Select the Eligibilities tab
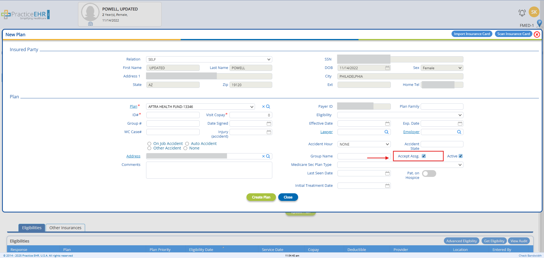 (32, 228)
